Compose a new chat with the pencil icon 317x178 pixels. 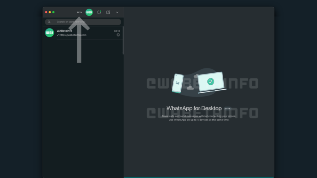click(x=108, y=12)
